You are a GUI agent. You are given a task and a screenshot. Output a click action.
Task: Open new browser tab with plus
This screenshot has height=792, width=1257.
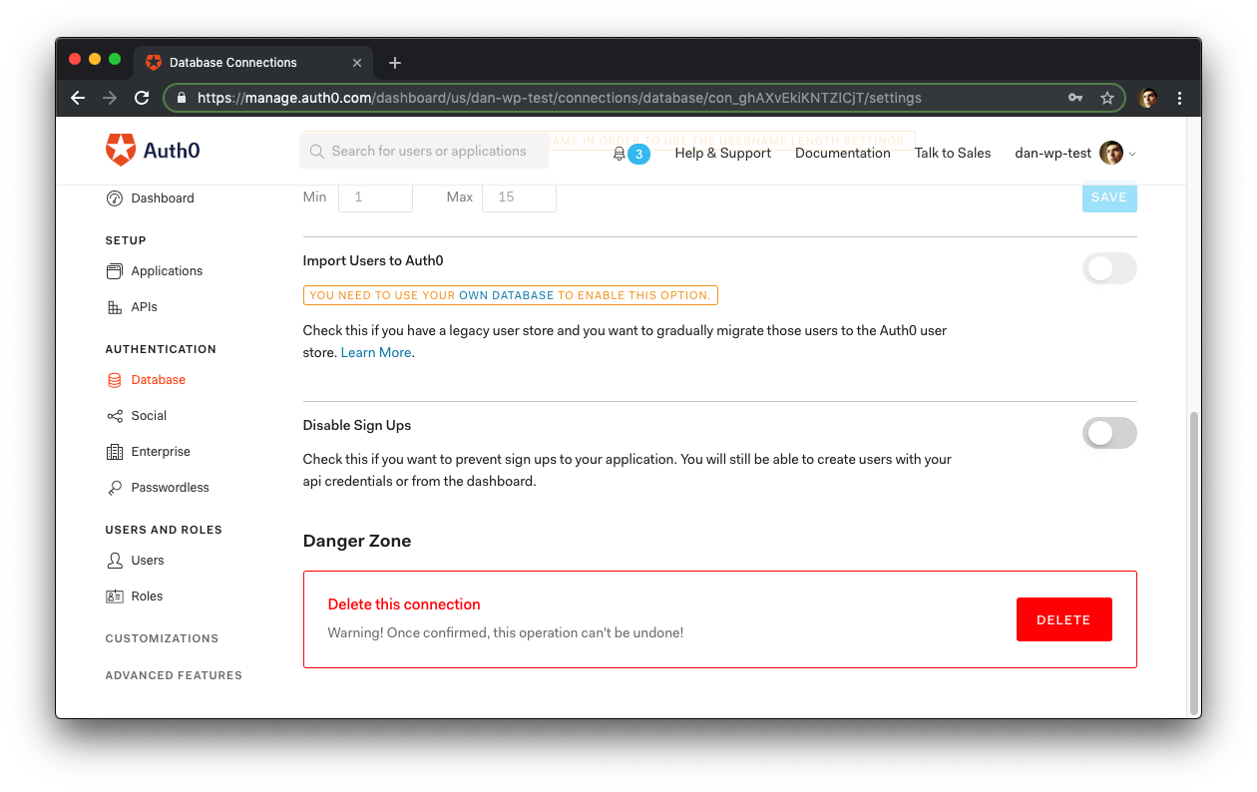[x=395, y=63]
